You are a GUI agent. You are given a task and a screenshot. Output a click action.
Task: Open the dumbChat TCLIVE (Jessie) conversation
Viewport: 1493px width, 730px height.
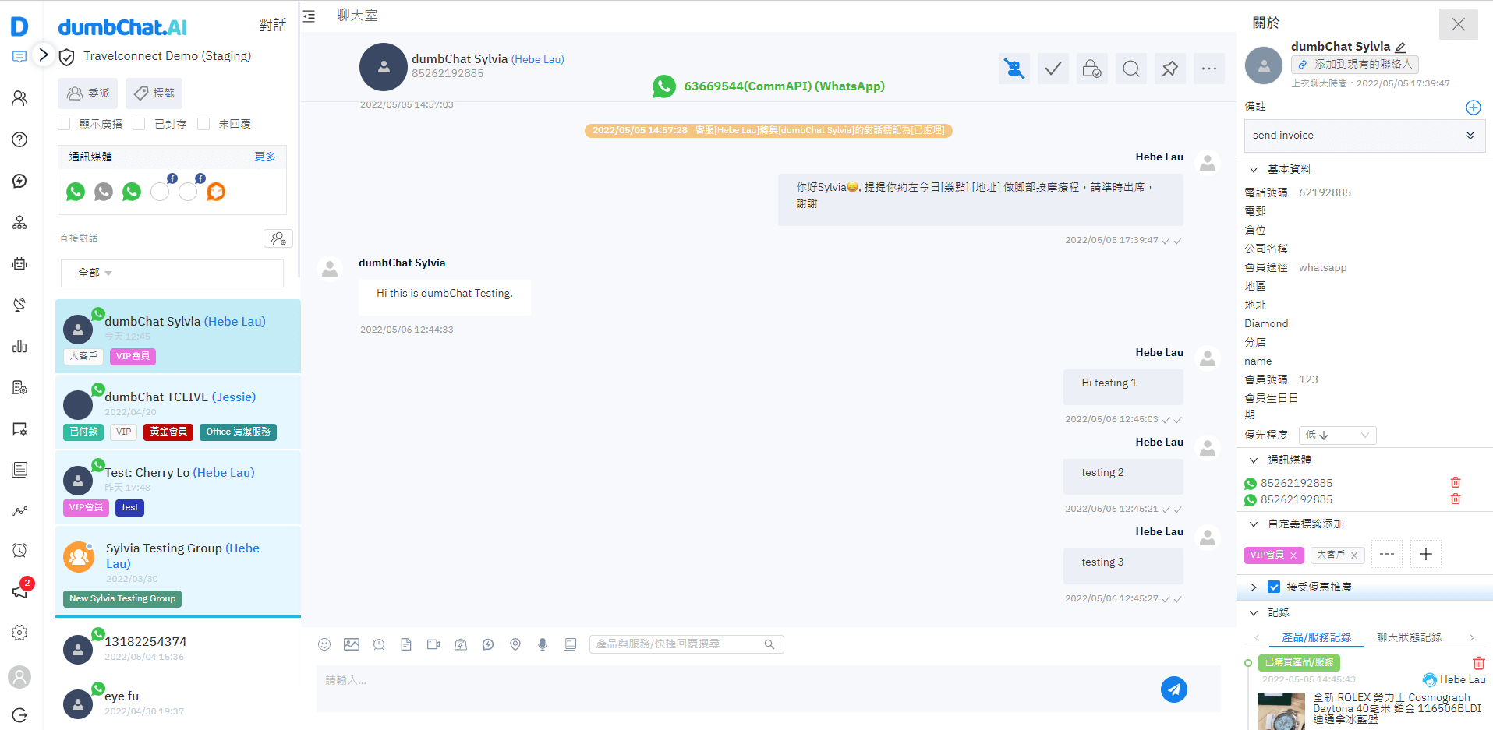pos(178,412)
